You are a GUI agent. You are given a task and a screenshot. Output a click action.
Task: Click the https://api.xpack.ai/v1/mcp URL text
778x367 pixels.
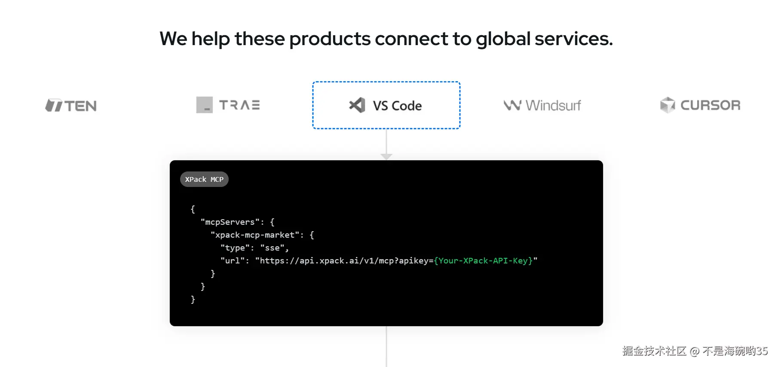[x=327, y=261]
